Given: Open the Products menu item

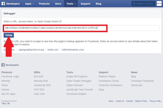Looking at the screenshot, I should pyautogui.click(x=44, y=4).
